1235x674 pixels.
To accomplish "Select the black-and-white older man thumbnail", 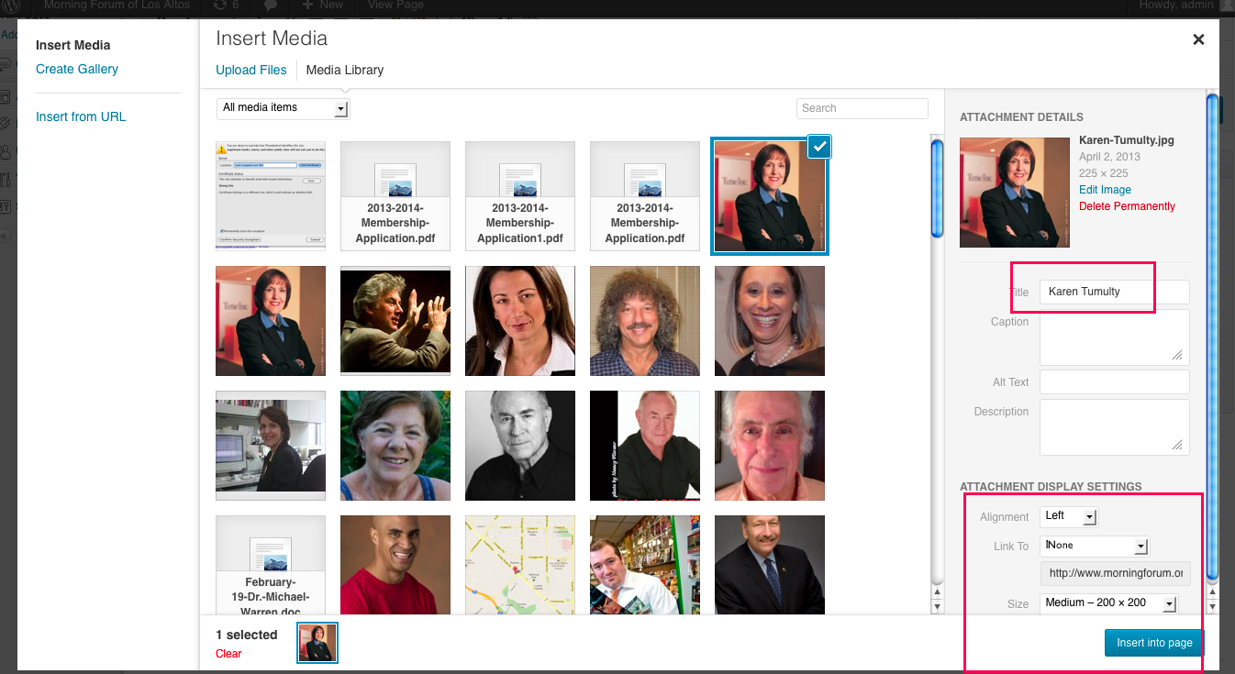I will 520,446.
